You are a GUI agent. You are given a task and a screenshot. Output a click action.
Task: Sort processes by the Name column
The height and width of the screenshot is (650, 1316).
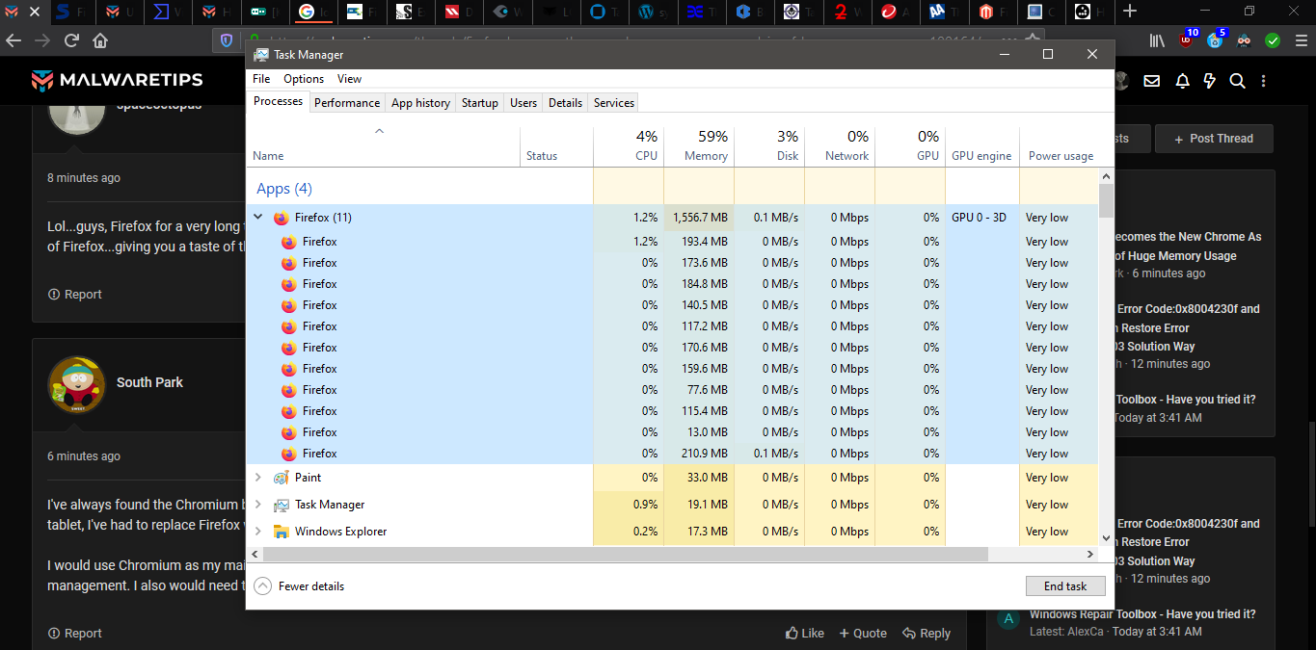384,146
